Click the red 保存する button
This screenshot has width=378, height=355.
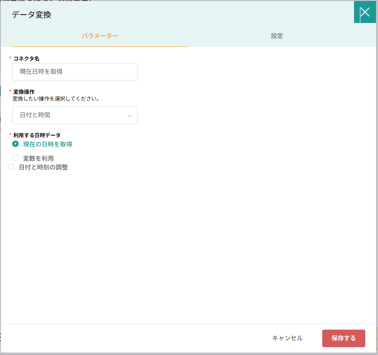pyautogui.click(x=343, y=338)
